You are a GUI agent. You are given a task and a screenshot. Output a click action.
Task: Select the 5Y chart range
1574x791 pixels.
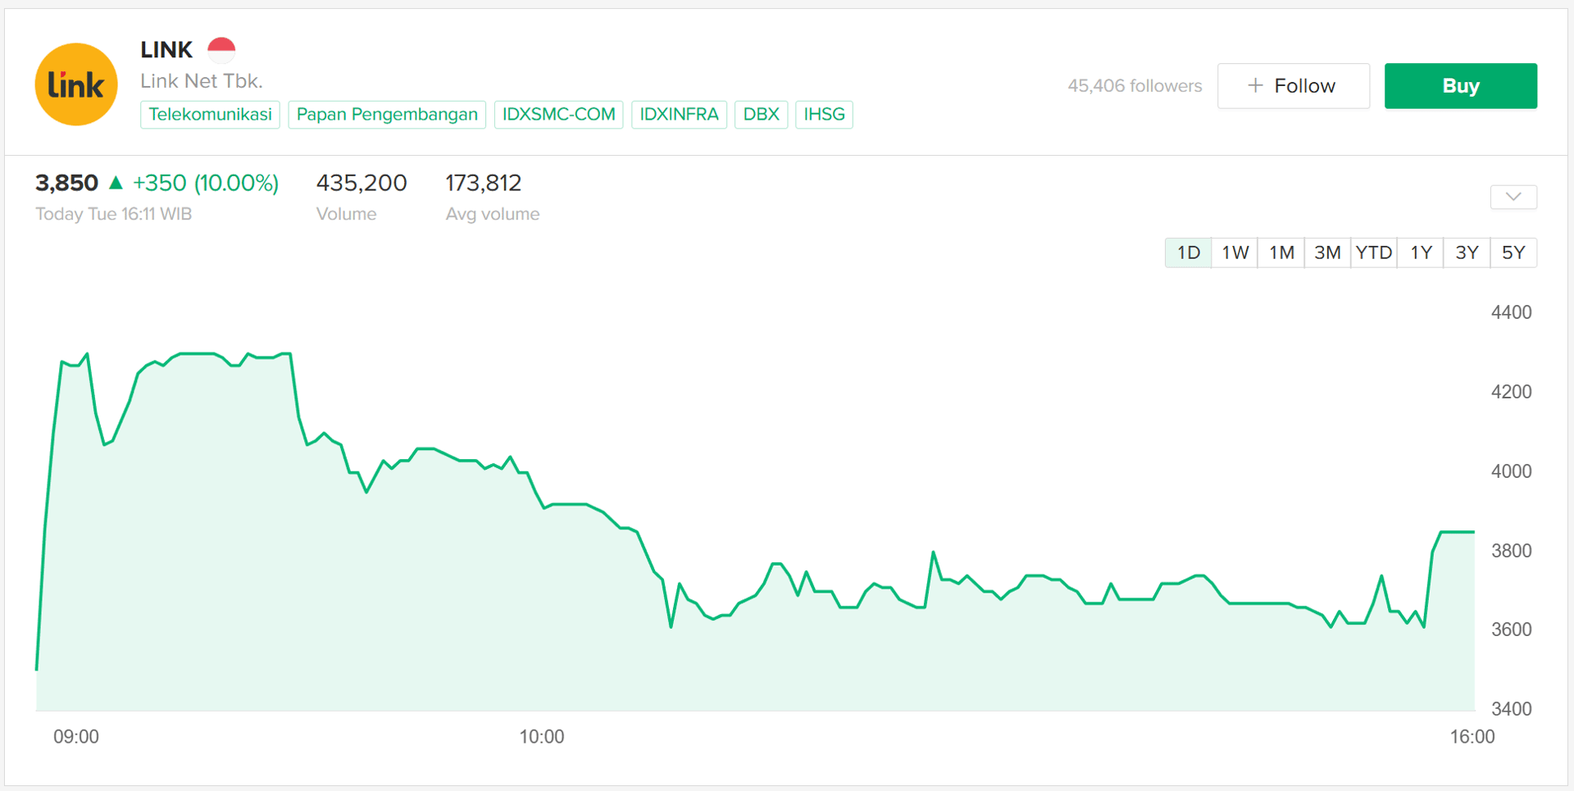[1513, 252]
